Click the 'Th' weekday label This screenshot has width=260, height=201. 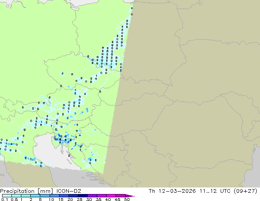152,191
